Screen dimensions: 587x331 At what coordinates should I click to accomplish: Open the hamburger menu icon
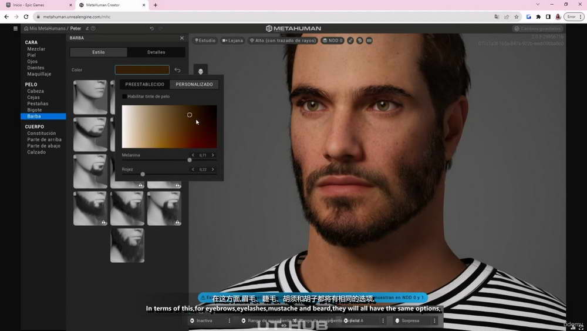click(15, 28)
